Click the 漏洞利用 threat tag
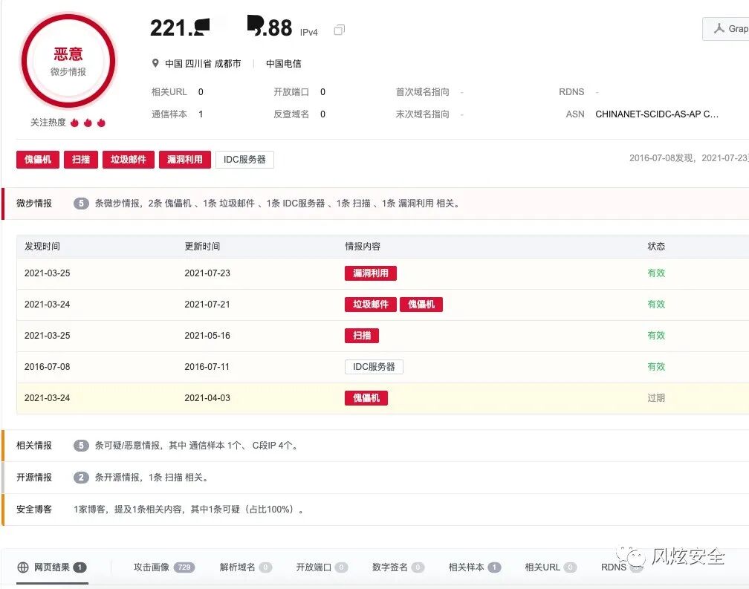749x589 pixels. click(x=184, y=159)
